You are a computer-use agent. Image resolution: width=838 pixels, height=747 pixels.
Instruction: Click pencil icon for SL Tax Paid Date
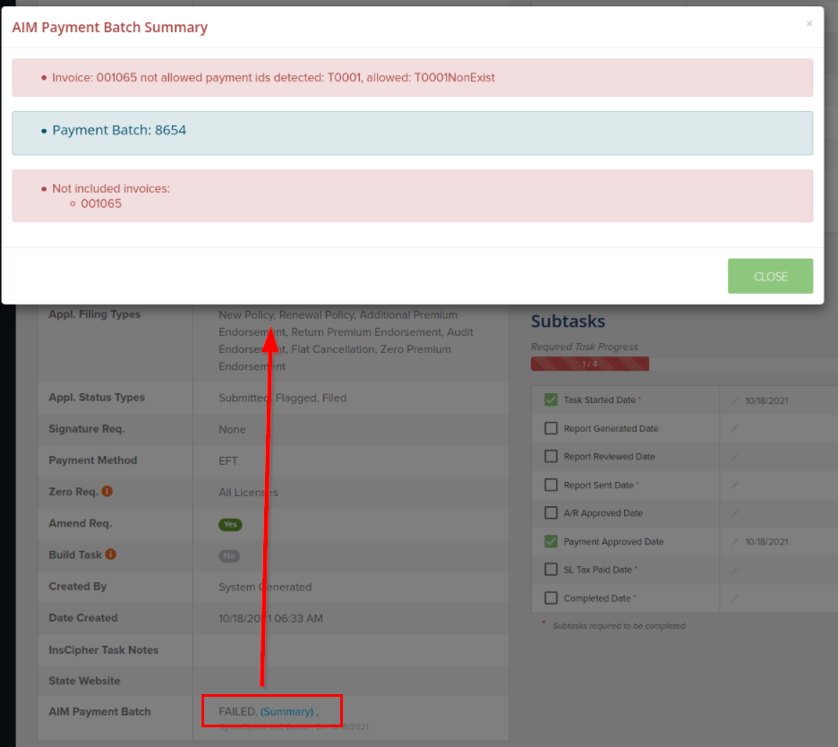(x=735, y=570)
